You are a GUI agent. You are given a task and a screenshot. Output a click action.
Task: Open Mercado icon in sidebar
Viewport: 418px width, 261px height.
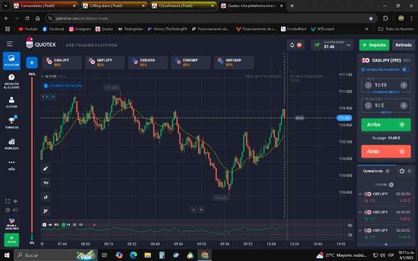pos(11,144)
